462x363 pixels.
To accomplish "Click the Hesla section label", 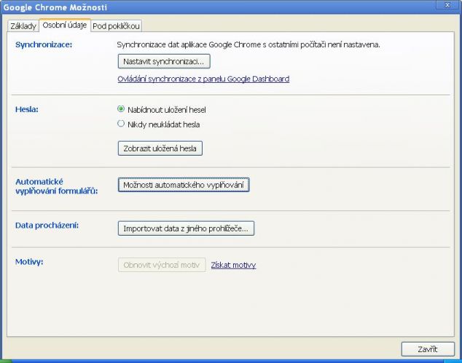I will click(27, 109).
